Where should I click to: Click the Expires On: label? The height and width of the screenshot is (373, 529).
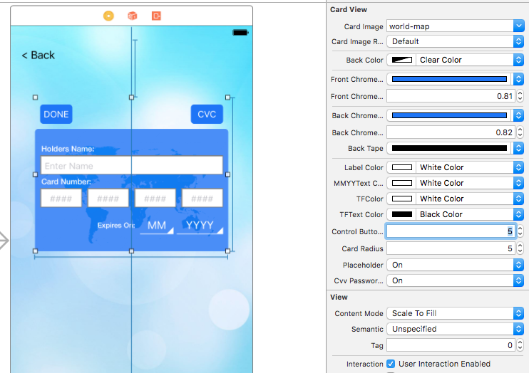(116, 226)
